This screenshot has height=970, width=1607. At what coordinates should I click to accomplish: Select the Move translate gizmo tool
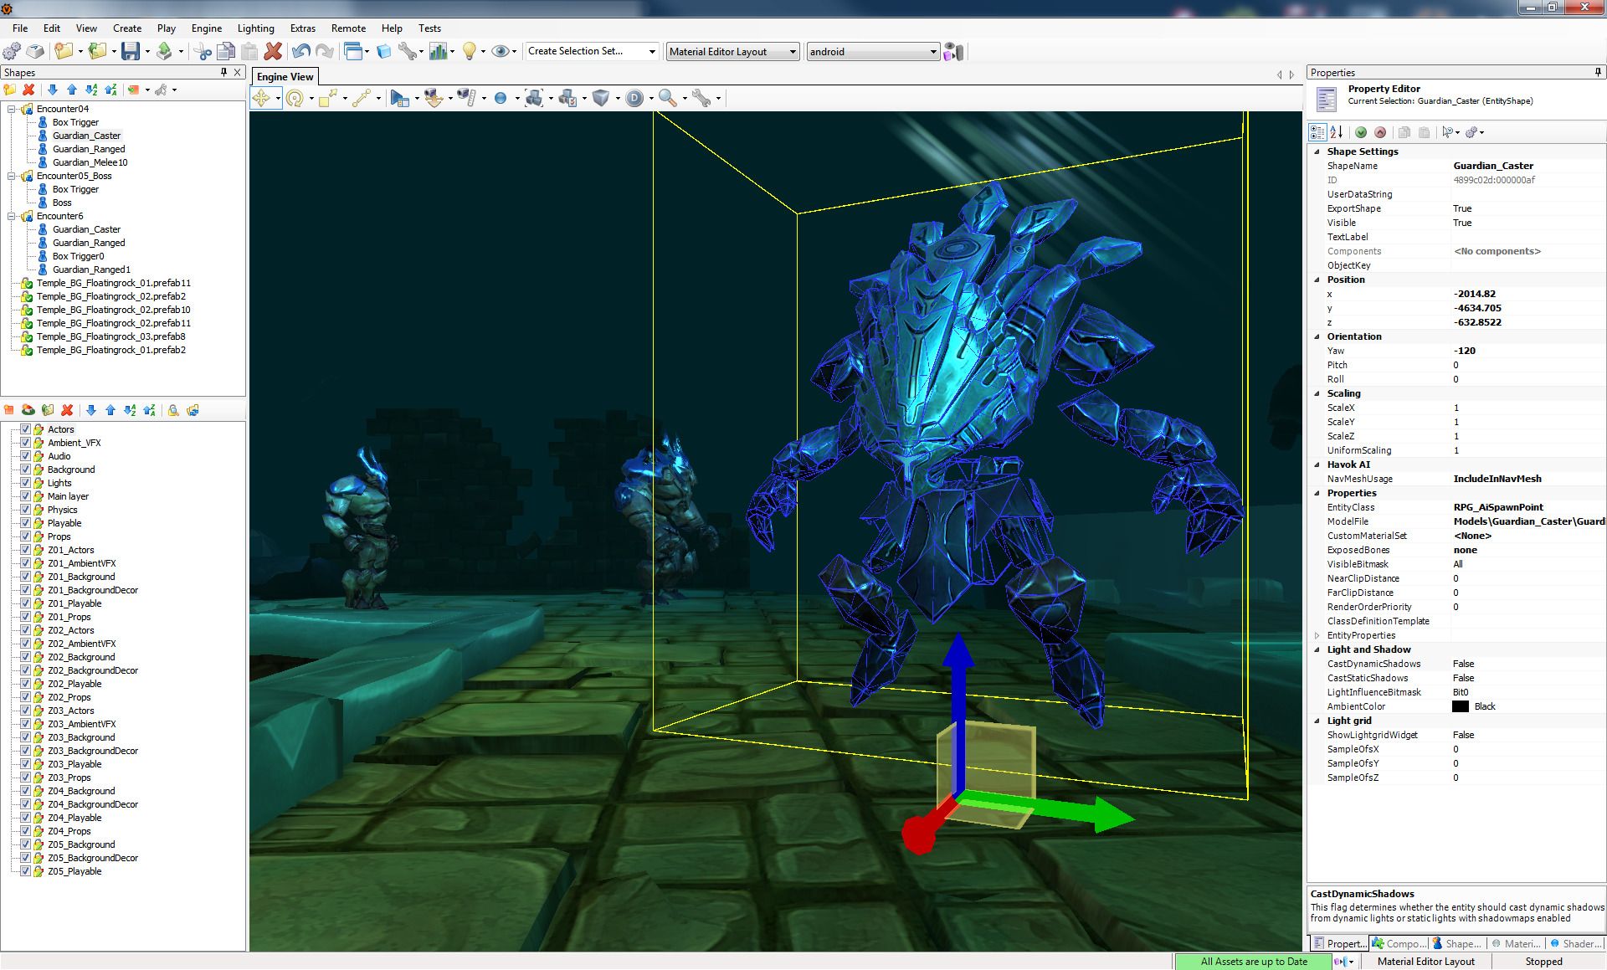[264, 98]
